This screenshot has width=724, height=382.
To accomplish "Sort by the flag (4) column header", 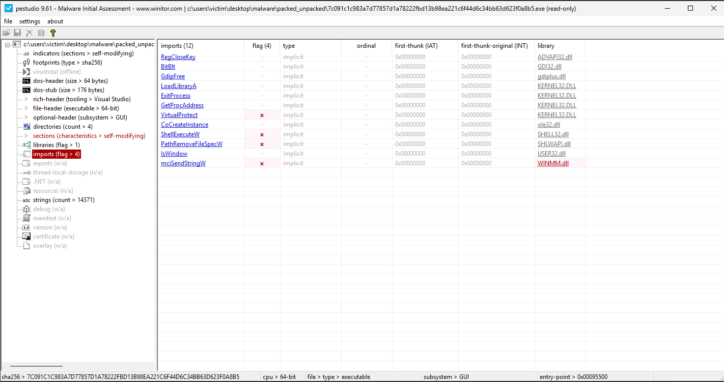I will (262, 46).
